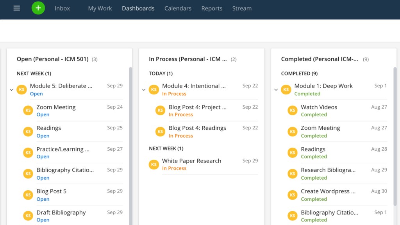
Task: Open the Practice/Learning task
Action: 63,149
